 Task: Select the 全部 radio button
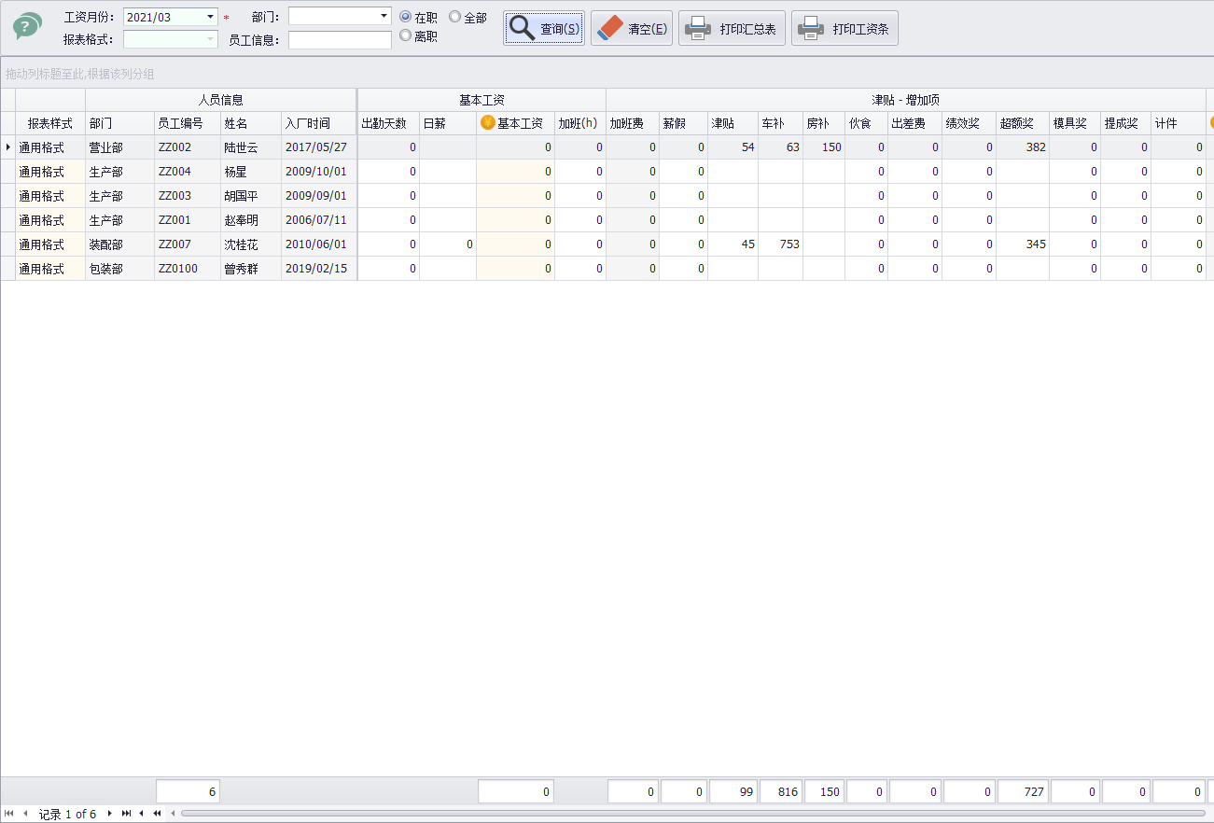coord(455,17)
